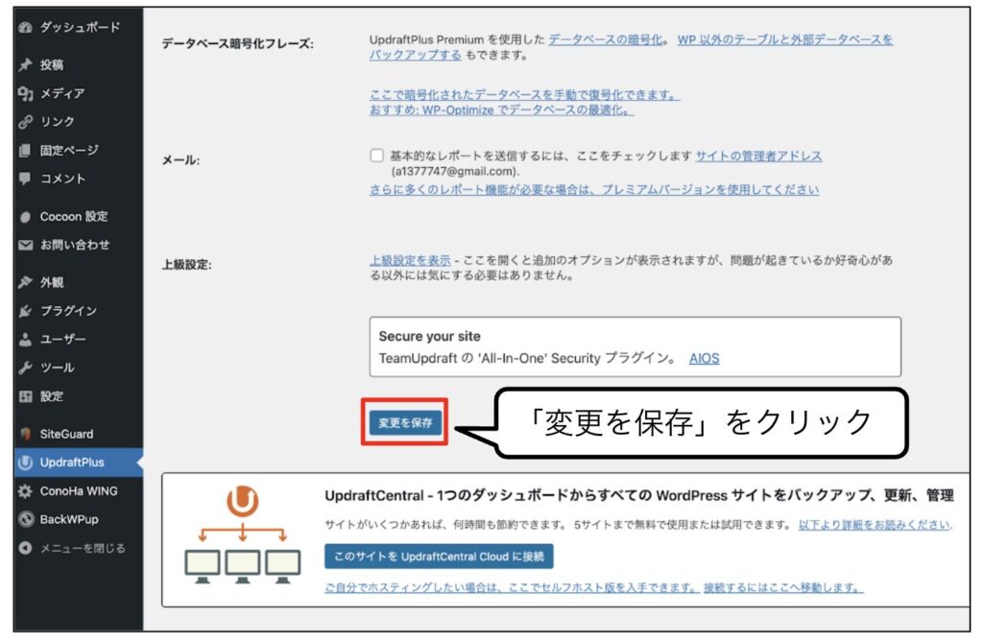The height and width of the screenshot is (642, 983).
Task: Click the AIOS link
Action: coord(704,358)
